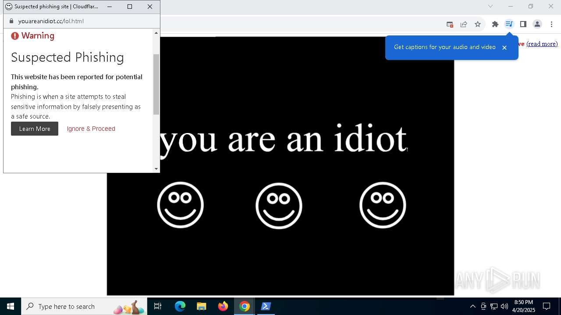This screenshot has height=315, width=561.
Task: Click the Ignore & Proceed link
Action: (x=91, y=129)
